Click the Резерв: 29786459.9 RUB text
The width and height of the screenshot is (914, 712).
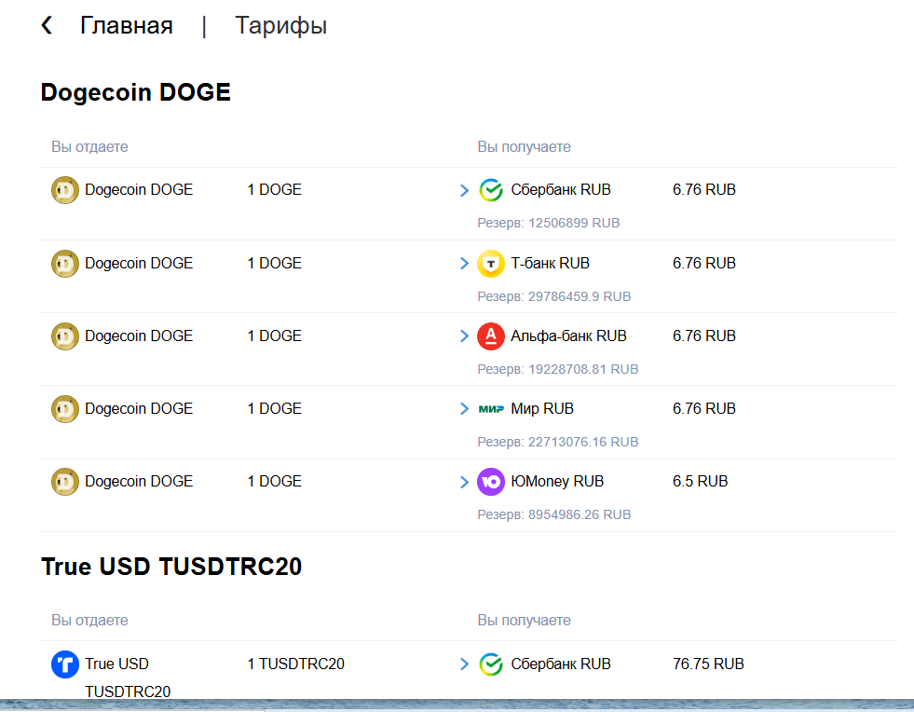point(553,296)
